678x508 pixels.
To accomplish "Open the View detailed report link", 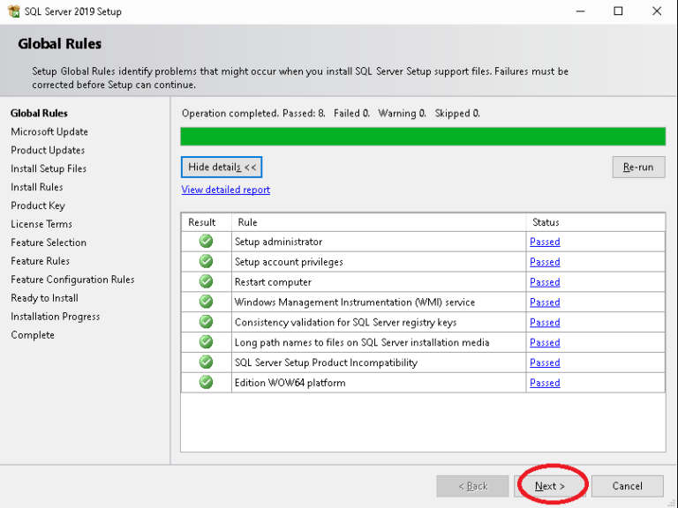I will pyautogui.click(x=226, y=190).
